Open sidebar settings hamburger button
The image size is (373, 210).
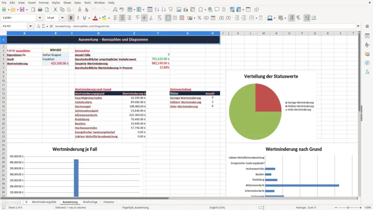367,26
